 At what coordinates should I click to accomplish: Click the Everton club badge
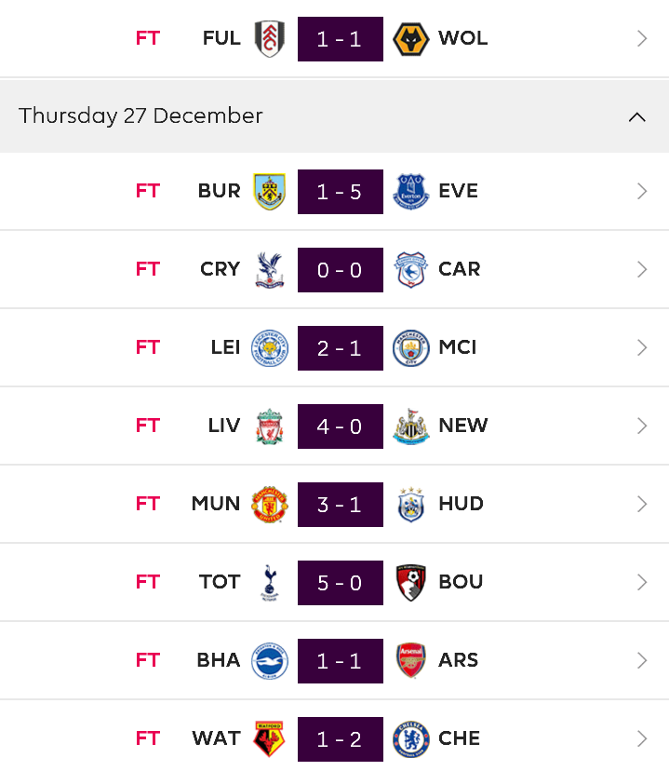pos(411,191)
